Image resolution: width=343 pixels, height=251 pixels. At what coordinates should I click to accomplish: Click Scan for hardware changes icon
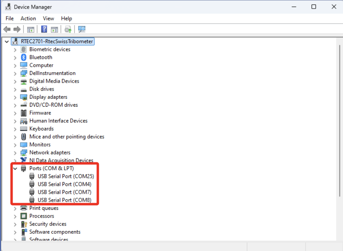point(82,29)
